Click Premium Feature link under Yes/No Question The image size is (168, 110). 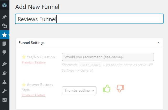34,62
